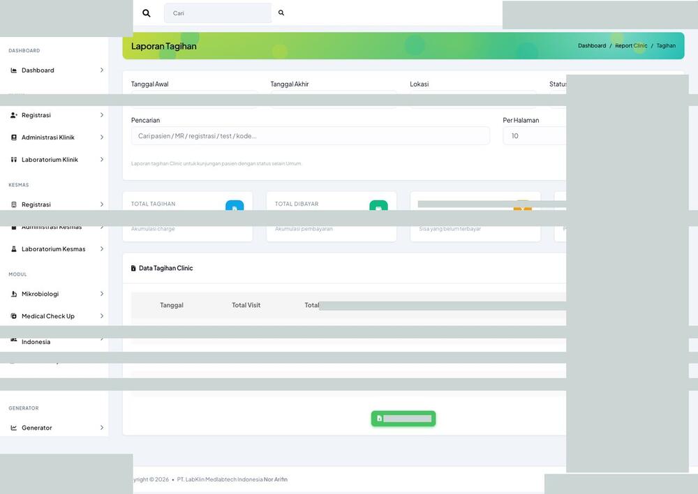The image size is (698, 494).
Task: Click the Total Tagihan blue card icon
Action: click(x=235, y=206)
